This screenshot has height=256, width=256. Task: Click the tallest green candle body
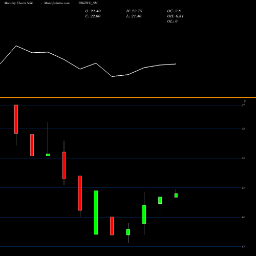point(96,212)
